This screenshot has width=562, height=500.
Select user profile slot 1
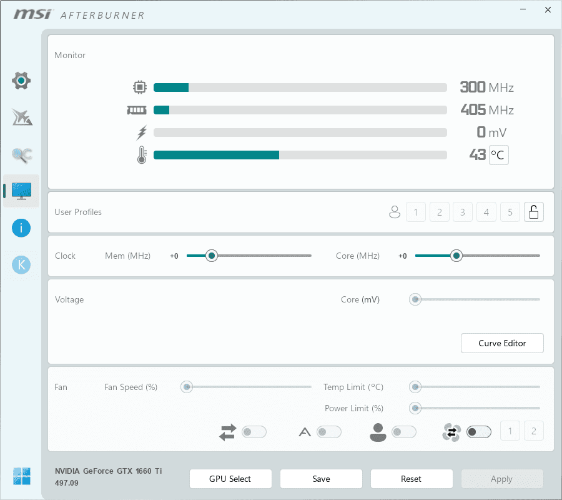pyautogui.click(x=416, y=212)
